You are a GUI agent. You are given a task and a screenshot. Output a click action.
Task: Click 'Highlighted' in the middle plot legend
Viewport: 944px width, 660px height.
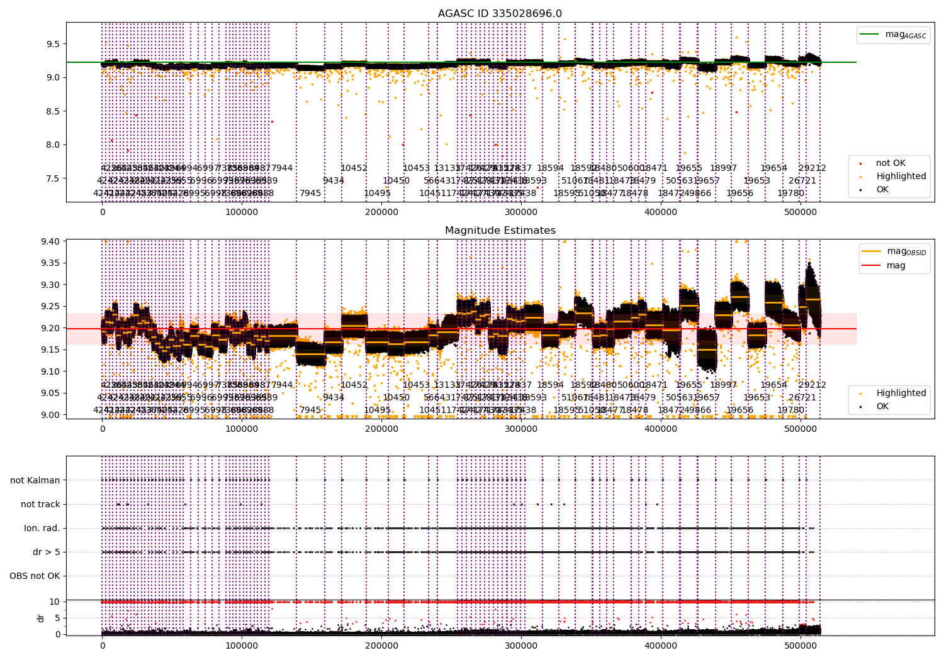894,393
